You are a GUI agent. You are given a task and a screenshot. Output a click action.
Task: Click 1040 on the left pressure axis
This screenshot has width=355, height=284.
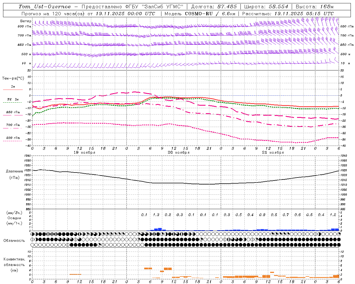(x=27, y=156)
